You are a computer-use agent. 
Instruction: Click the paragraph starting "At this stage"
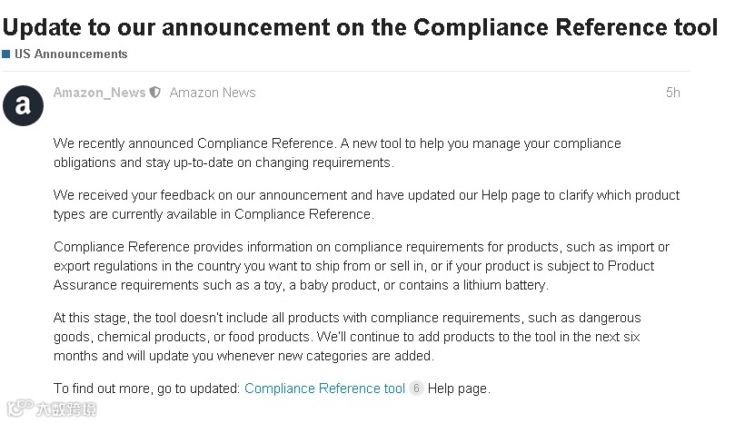(x=345, y=337)
